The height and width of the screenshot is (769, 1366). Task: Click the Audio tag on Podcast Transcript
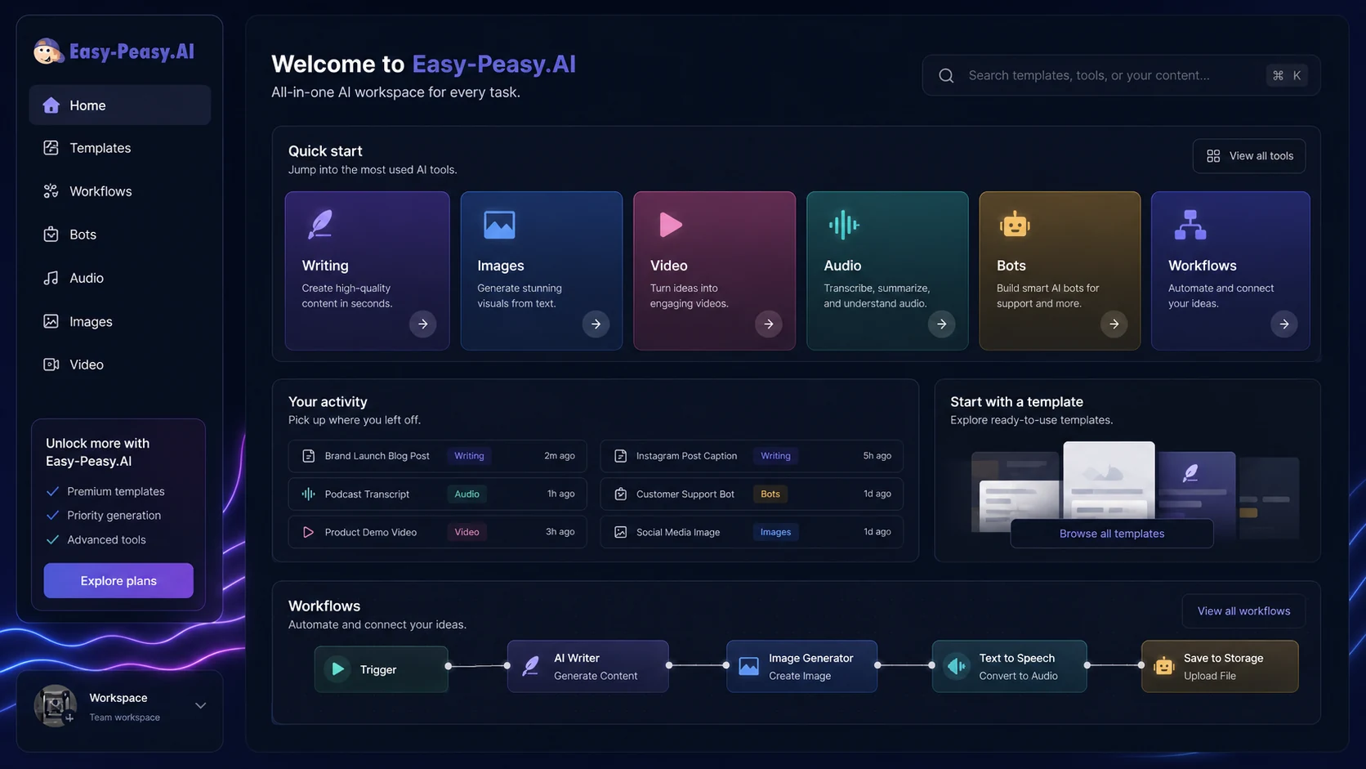click(x=466, y=494)
